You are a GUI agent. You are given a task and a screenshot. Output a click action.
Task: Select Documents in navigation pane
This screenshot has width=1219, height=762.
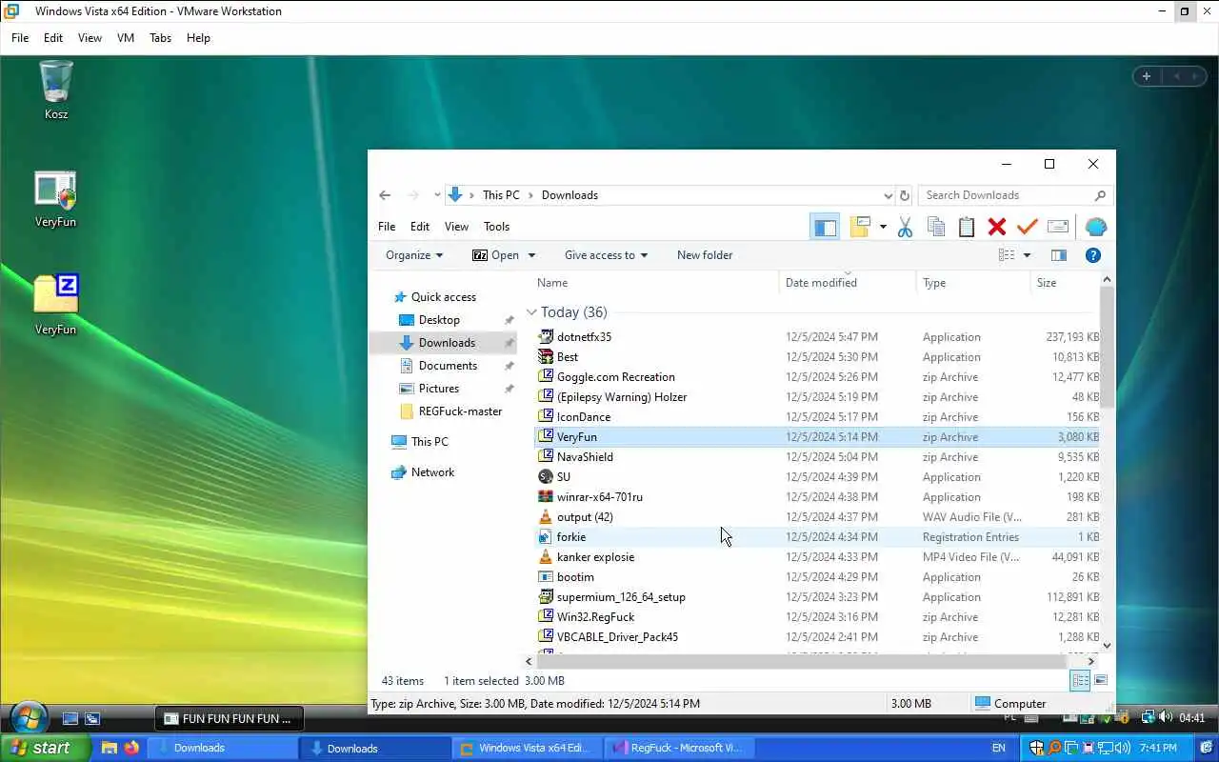point(448,366)
